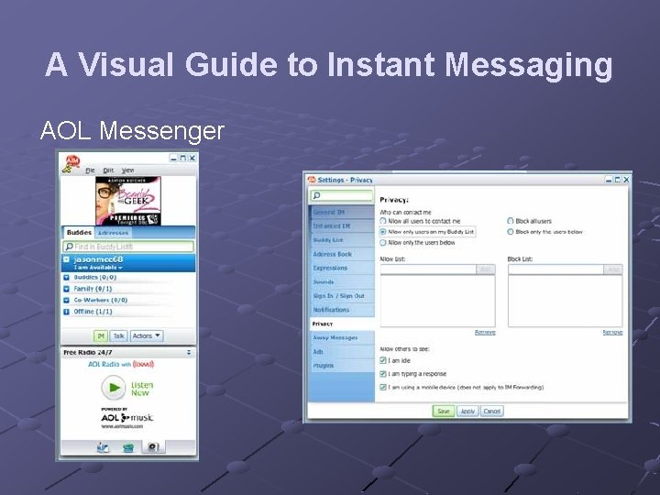Toggle 'I am using a mobile device' checkbox

point(383,387)
